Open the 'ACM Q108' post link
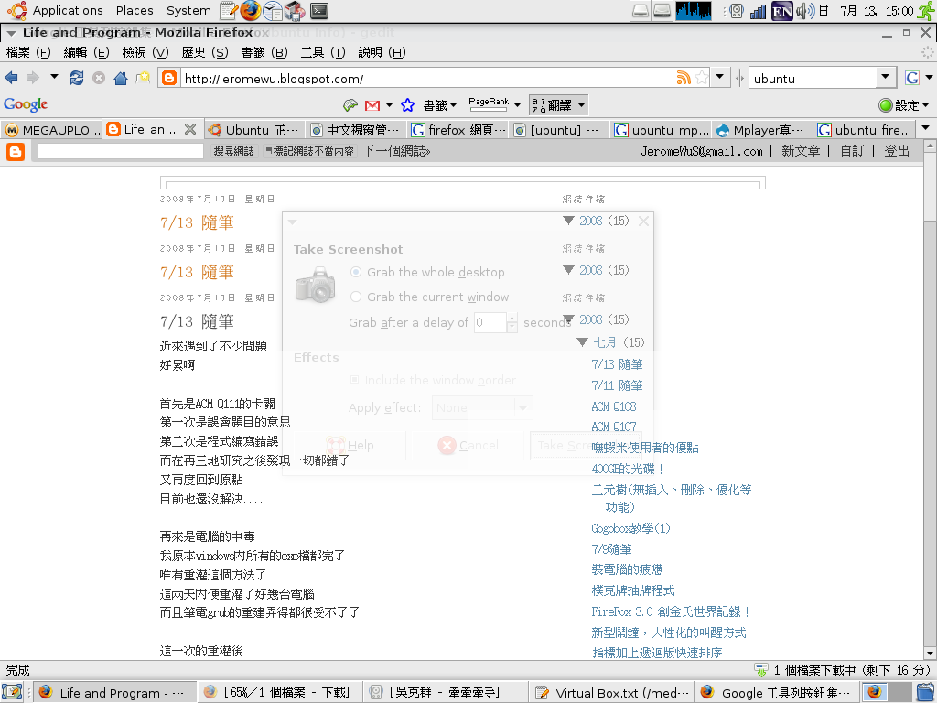Viewport: 937px width, 703px height. click(613, 406)
